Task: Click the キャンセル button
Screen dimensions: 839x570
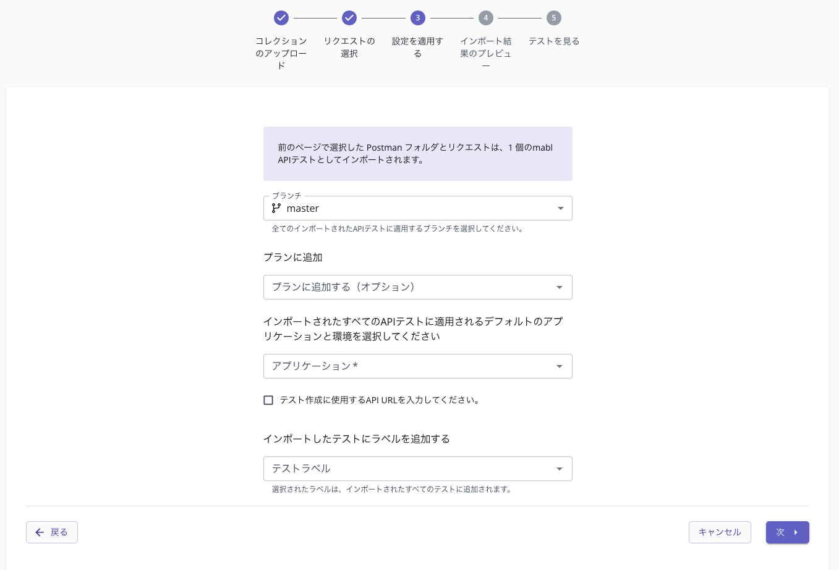Action: click(720, 532)
